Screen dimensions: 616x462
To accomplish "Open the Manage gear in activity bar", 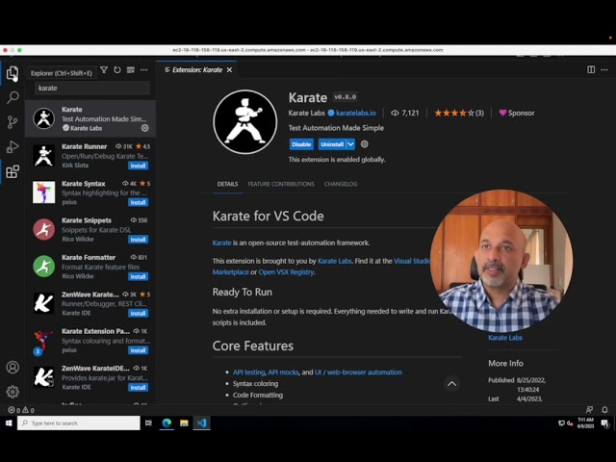I will click(13, 392).
